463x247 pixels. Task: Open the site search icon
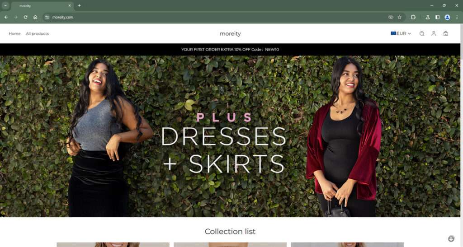[422, 33]
